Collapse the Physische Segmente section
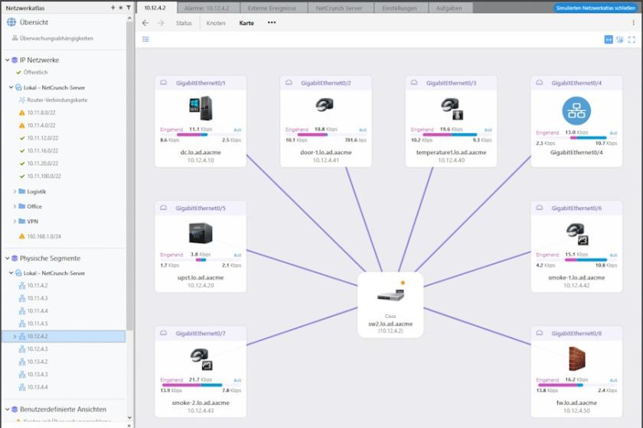643x428 pixels. pyautogui.click(x=8, y=258)
